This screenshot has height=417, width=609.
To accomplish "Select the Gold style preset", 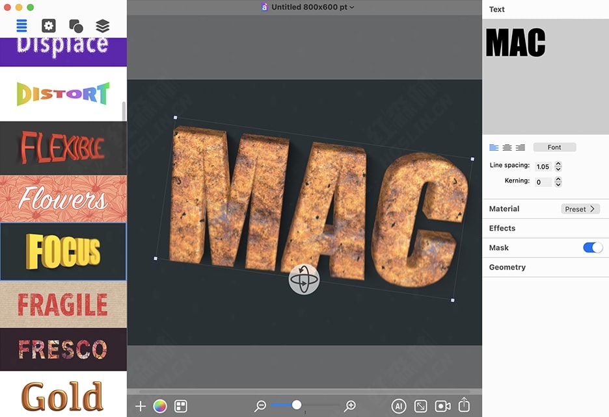I will pos(63,394).
